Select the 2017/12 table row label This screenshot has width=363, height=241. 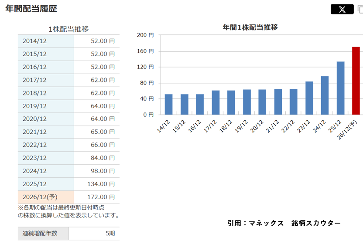46,80
